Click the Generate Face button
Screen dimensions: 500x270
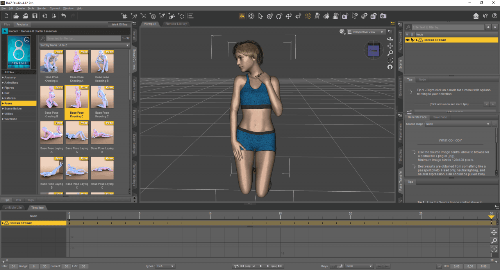(417, 117)
